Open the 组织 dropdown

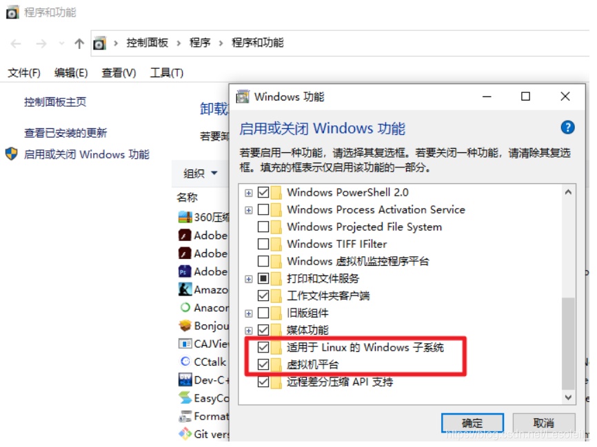click(x=201, y=174)
